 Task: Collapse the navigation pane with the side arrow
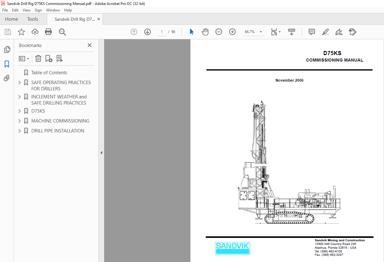click(101, 152)
